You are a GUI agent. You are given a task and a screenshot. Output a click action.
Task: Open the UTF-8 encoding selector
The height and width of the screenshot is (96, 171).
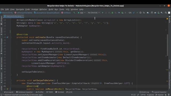(x=143, y=95)
